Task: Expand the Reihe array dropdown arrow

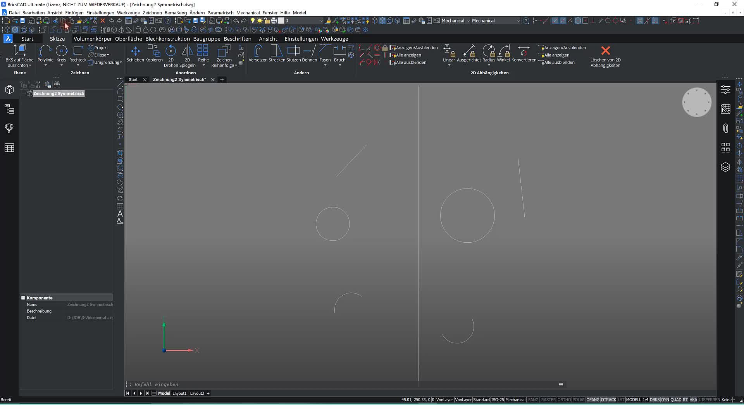Action: 203,65
